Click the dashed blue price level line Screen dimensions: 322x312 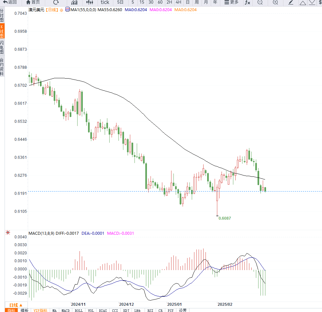coord(175,191)
